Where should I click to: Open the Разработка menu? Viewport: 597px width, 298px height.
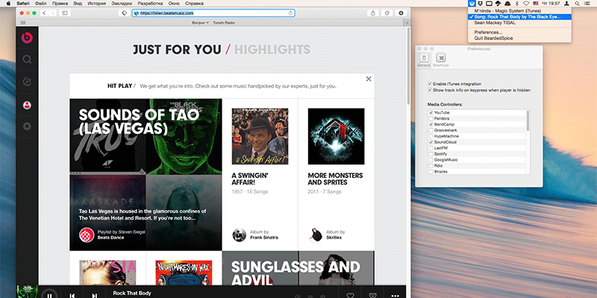150,4
